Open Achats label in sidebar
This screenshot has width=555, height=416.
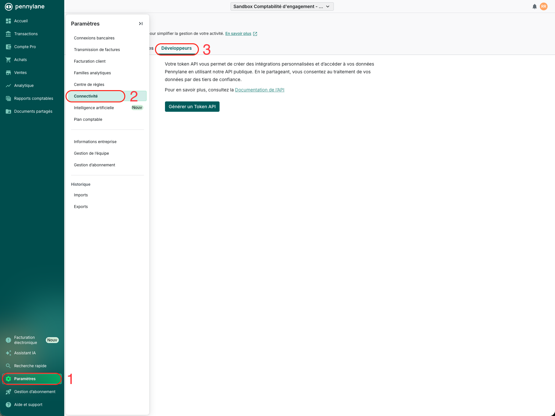click(x=20, y=60)
